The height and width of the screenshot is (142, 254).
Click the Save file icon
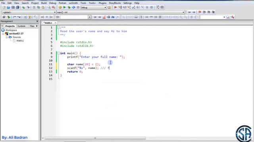[x=13, y=7]
